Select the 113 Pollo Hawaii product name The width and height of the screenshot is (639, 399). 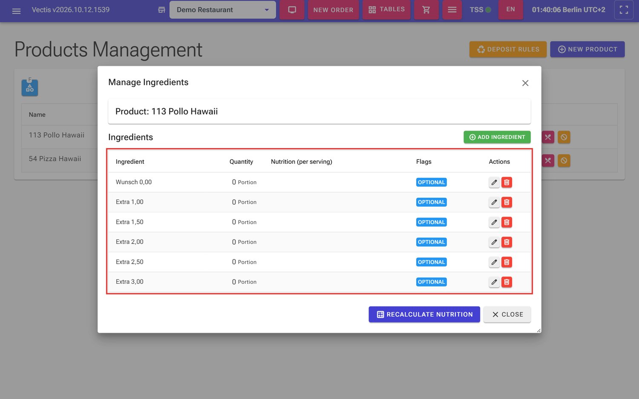click(x=57, y=135)
